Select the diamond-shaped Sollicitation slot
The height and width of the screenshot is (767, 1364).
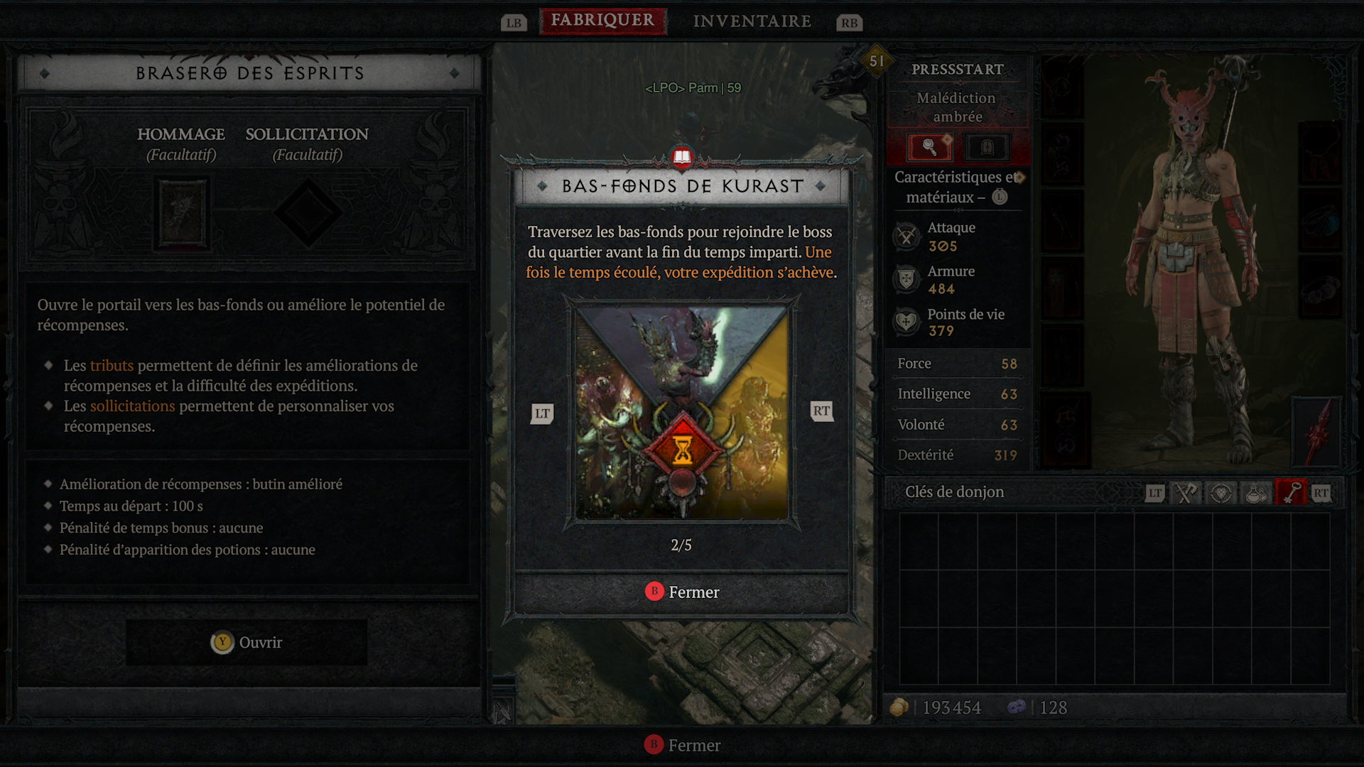pyautogui.click(x=308, y=213)
